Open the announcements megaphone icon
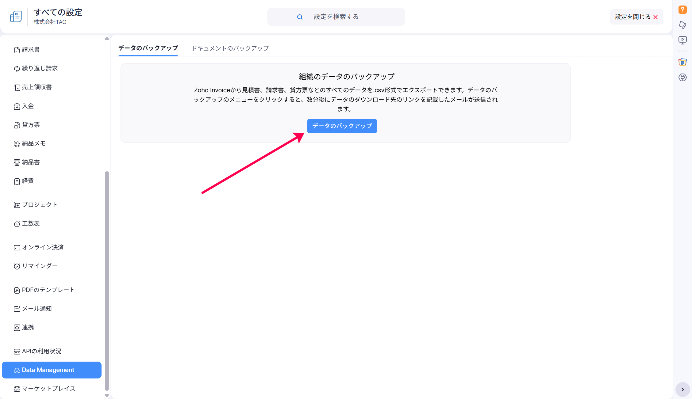Image resolution: width=692 pixels, height=399 pixels. [682, 25]
